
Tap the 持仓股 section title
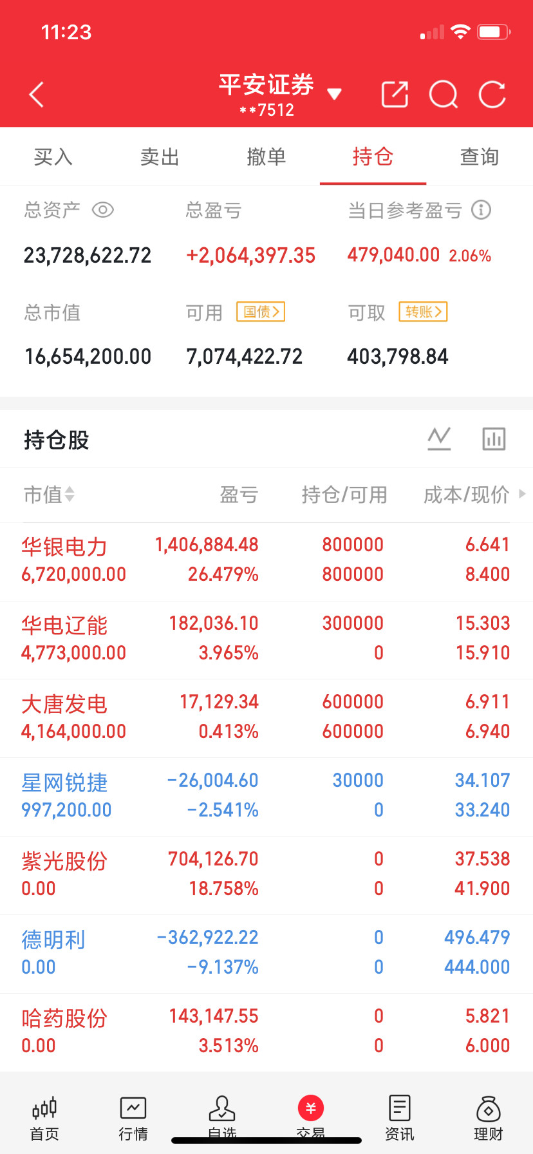coord(57,440)
